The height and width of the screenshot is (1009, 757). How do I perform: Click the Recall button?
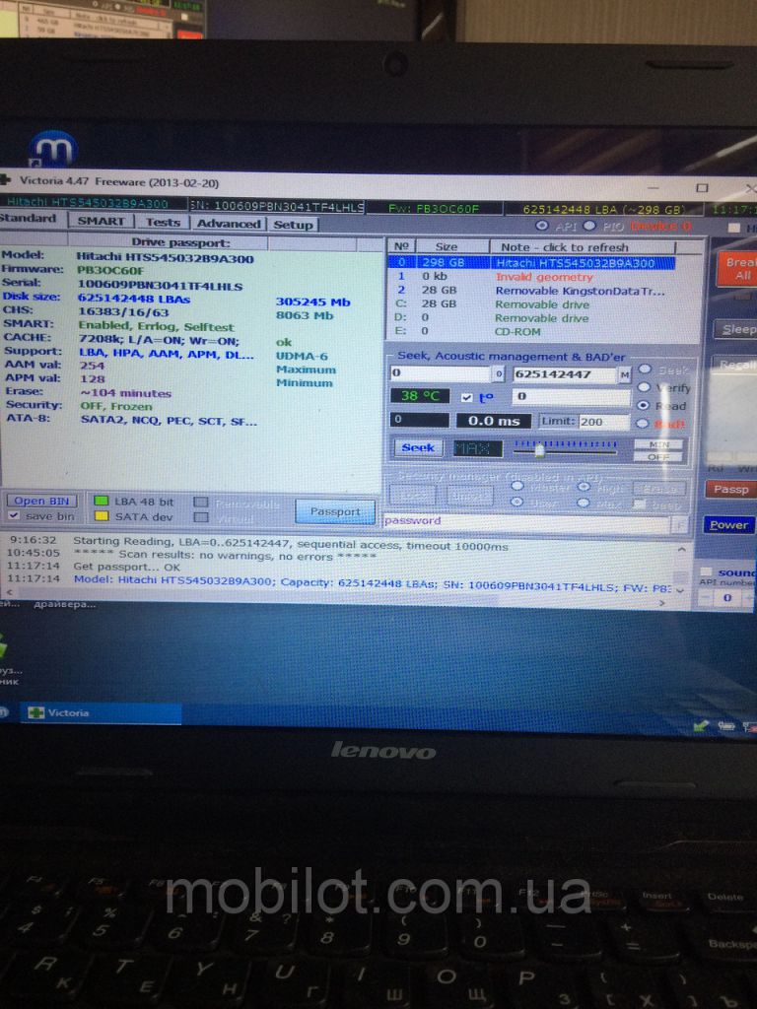(x=735, y=365)
